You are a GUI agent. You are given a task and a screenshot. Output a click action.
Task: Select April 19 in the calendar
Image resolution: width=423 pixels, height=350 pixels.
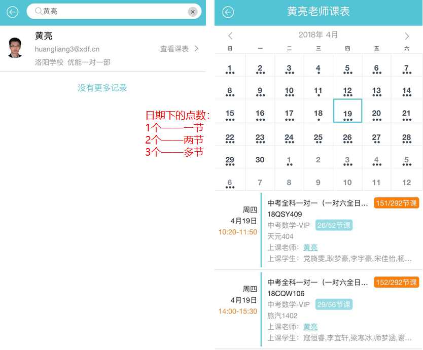coord(347,112)
